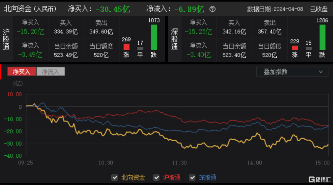Uncheck the 北向资金 line checkbox
Image resolution: width=333 pixels, height=185 pixels.
point(115,177)
